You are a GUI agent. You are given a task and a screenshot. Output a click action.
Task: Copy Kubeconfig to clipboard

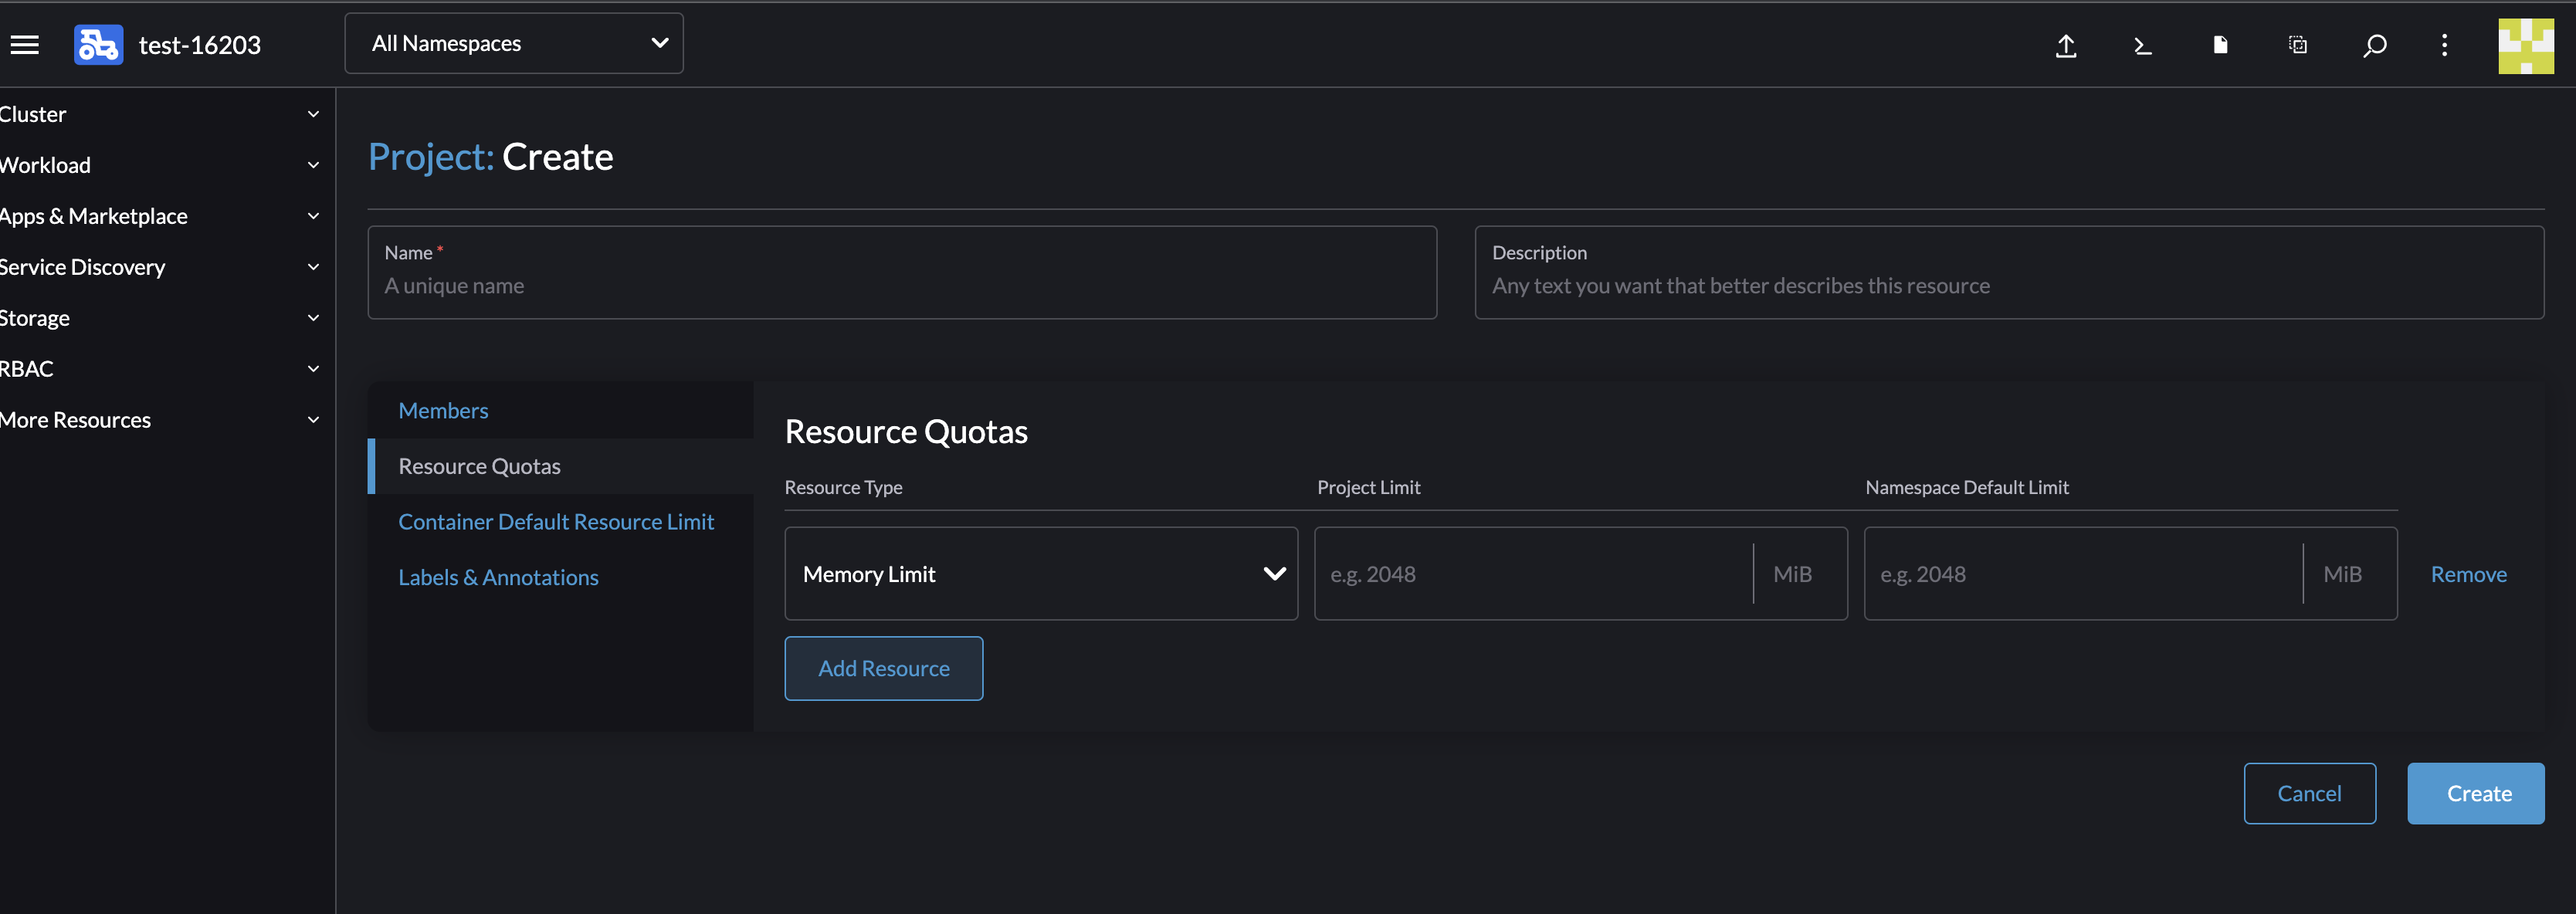(2297, 45)
